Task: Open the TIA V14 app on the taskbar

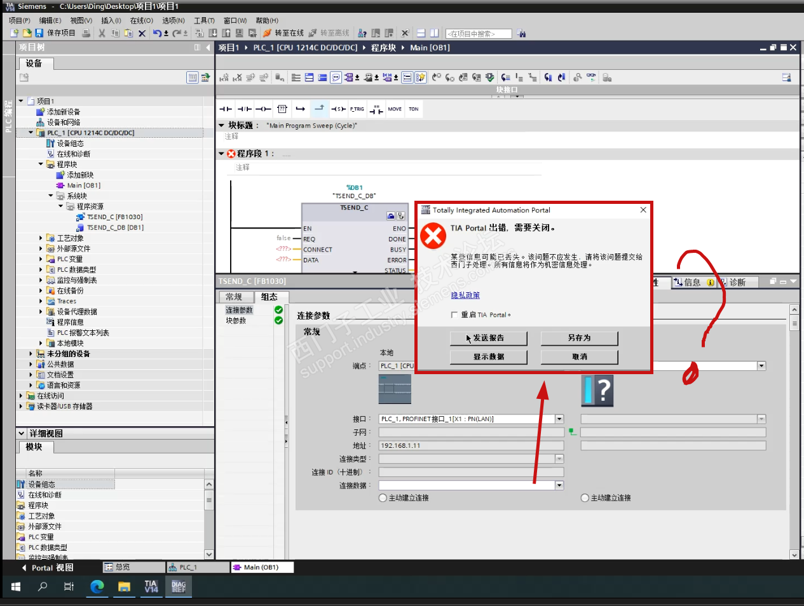Action: pos(151,586)
